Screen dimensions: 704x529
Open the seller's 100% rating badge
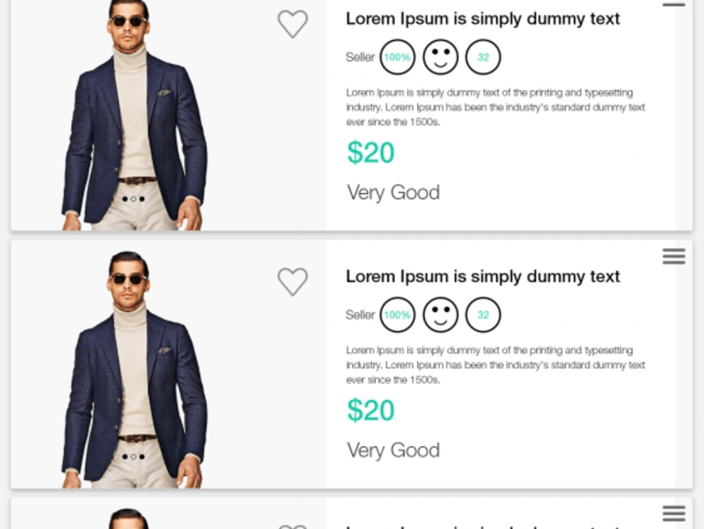pyautogui.click(x=397, y=57)
